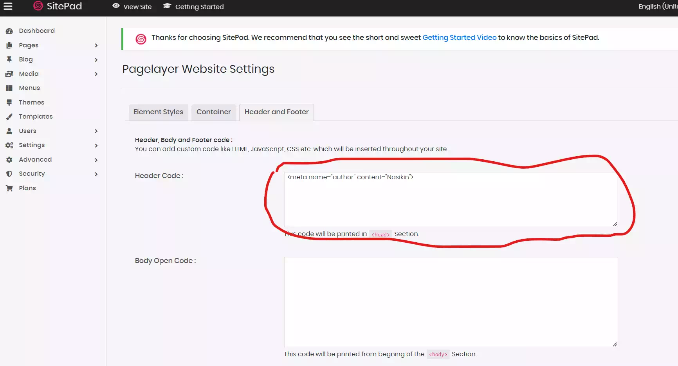Image resolution: width=678 pixels, height=366 pixels.
Task: Select the Header and Footer tab
Action: pos(276,112)
